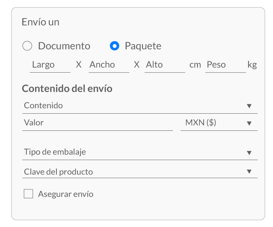Enable the Asegurar envío checkbox
This screenshot has width=273, height=227.
tap(28, 194)
